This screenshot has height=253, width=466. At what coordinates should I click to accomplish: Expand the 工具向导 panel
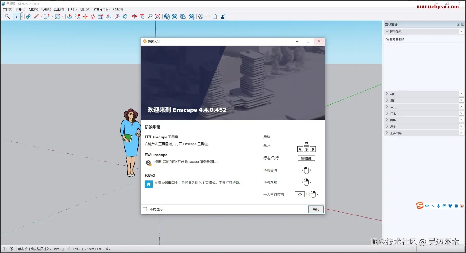[387, 133]
